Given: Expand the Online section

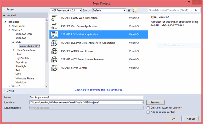Looking at the screenshot, I should [4, 91].
